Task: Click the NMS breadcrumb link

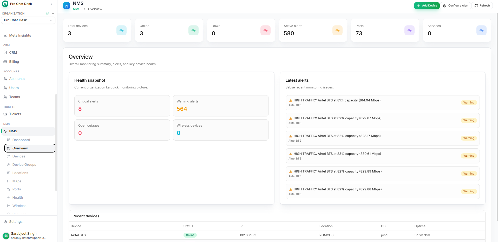Action: [77, 9]
